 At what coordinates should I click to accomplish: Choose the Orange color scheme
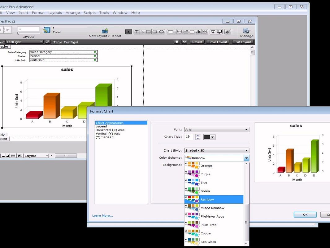214,166
